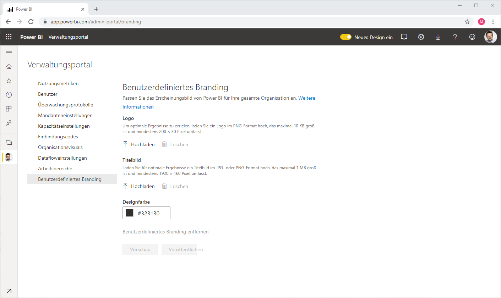Open Shared with me people icon

click(x=9, y=123)
